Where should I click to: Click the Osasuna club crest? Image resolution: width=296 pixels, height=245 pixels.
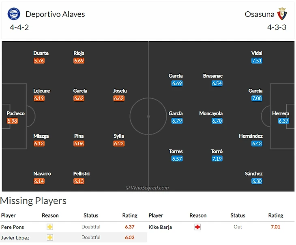282,14
